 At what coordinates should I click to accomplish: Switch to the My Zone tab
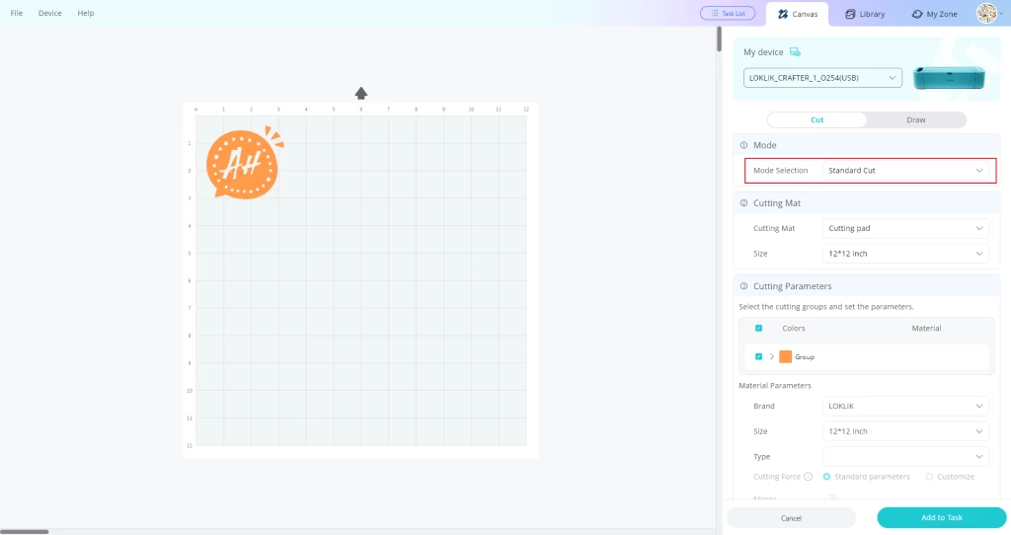click(x=934, y=14)
